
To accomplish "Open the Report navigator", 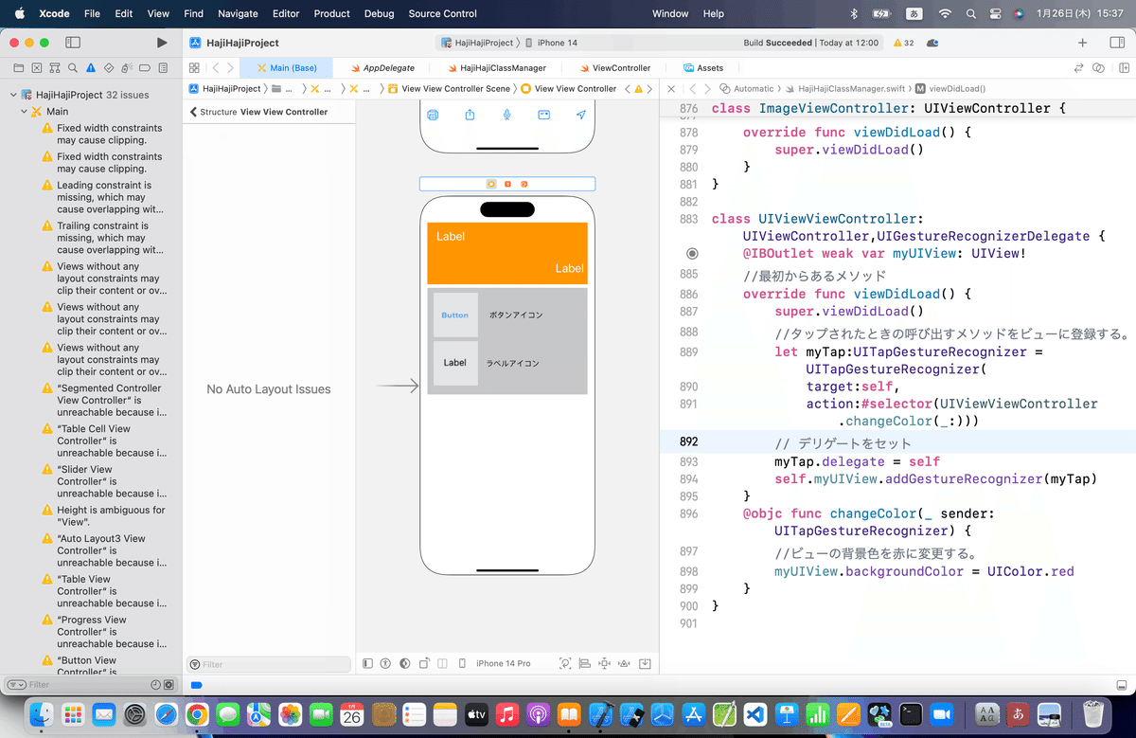I will tap(163, 68).
